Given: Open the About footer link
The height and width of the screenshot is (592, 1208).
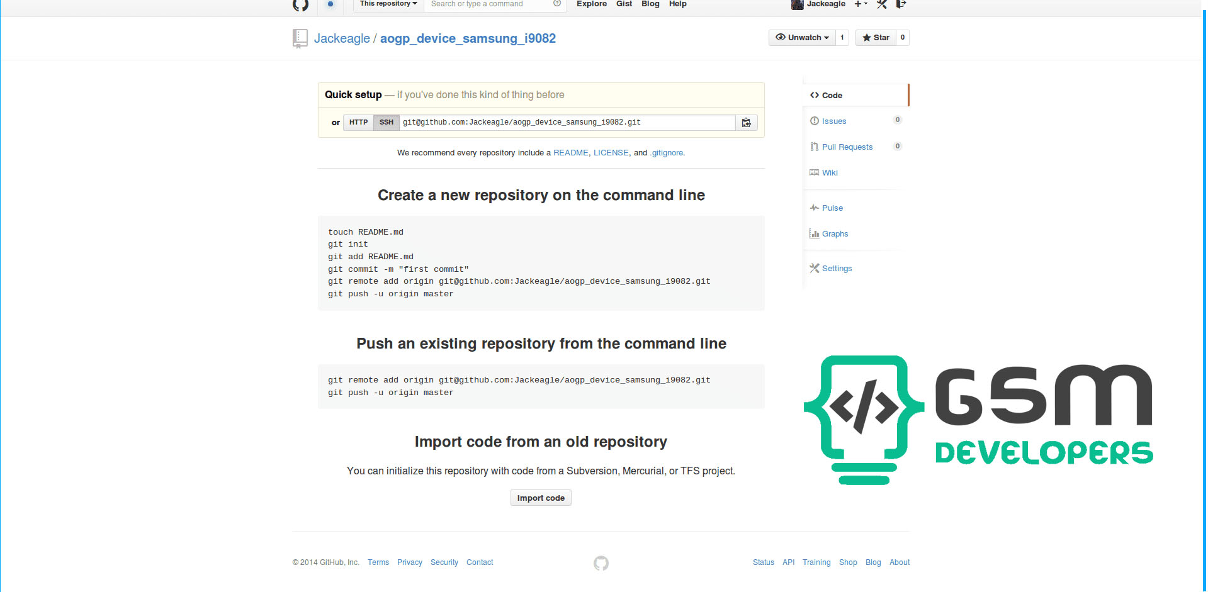Looking at the screenshot, I should pyautogui.click(x=900, y=562).
